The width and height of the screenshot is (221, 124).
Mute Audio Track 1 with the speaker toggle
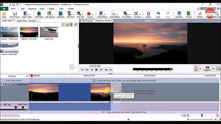(5, 104)
